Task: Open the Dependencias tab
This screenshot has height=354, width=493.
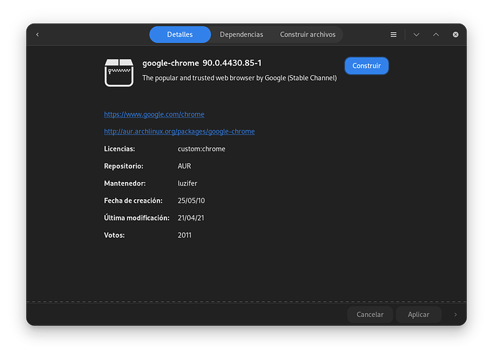Action: pos(241,34)
